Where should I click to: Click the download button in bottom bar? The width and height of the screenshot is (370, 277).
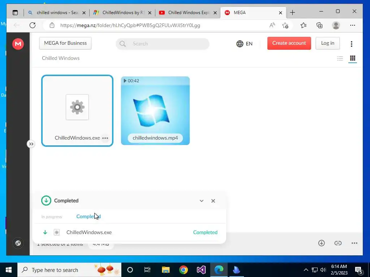click(321, 243)
